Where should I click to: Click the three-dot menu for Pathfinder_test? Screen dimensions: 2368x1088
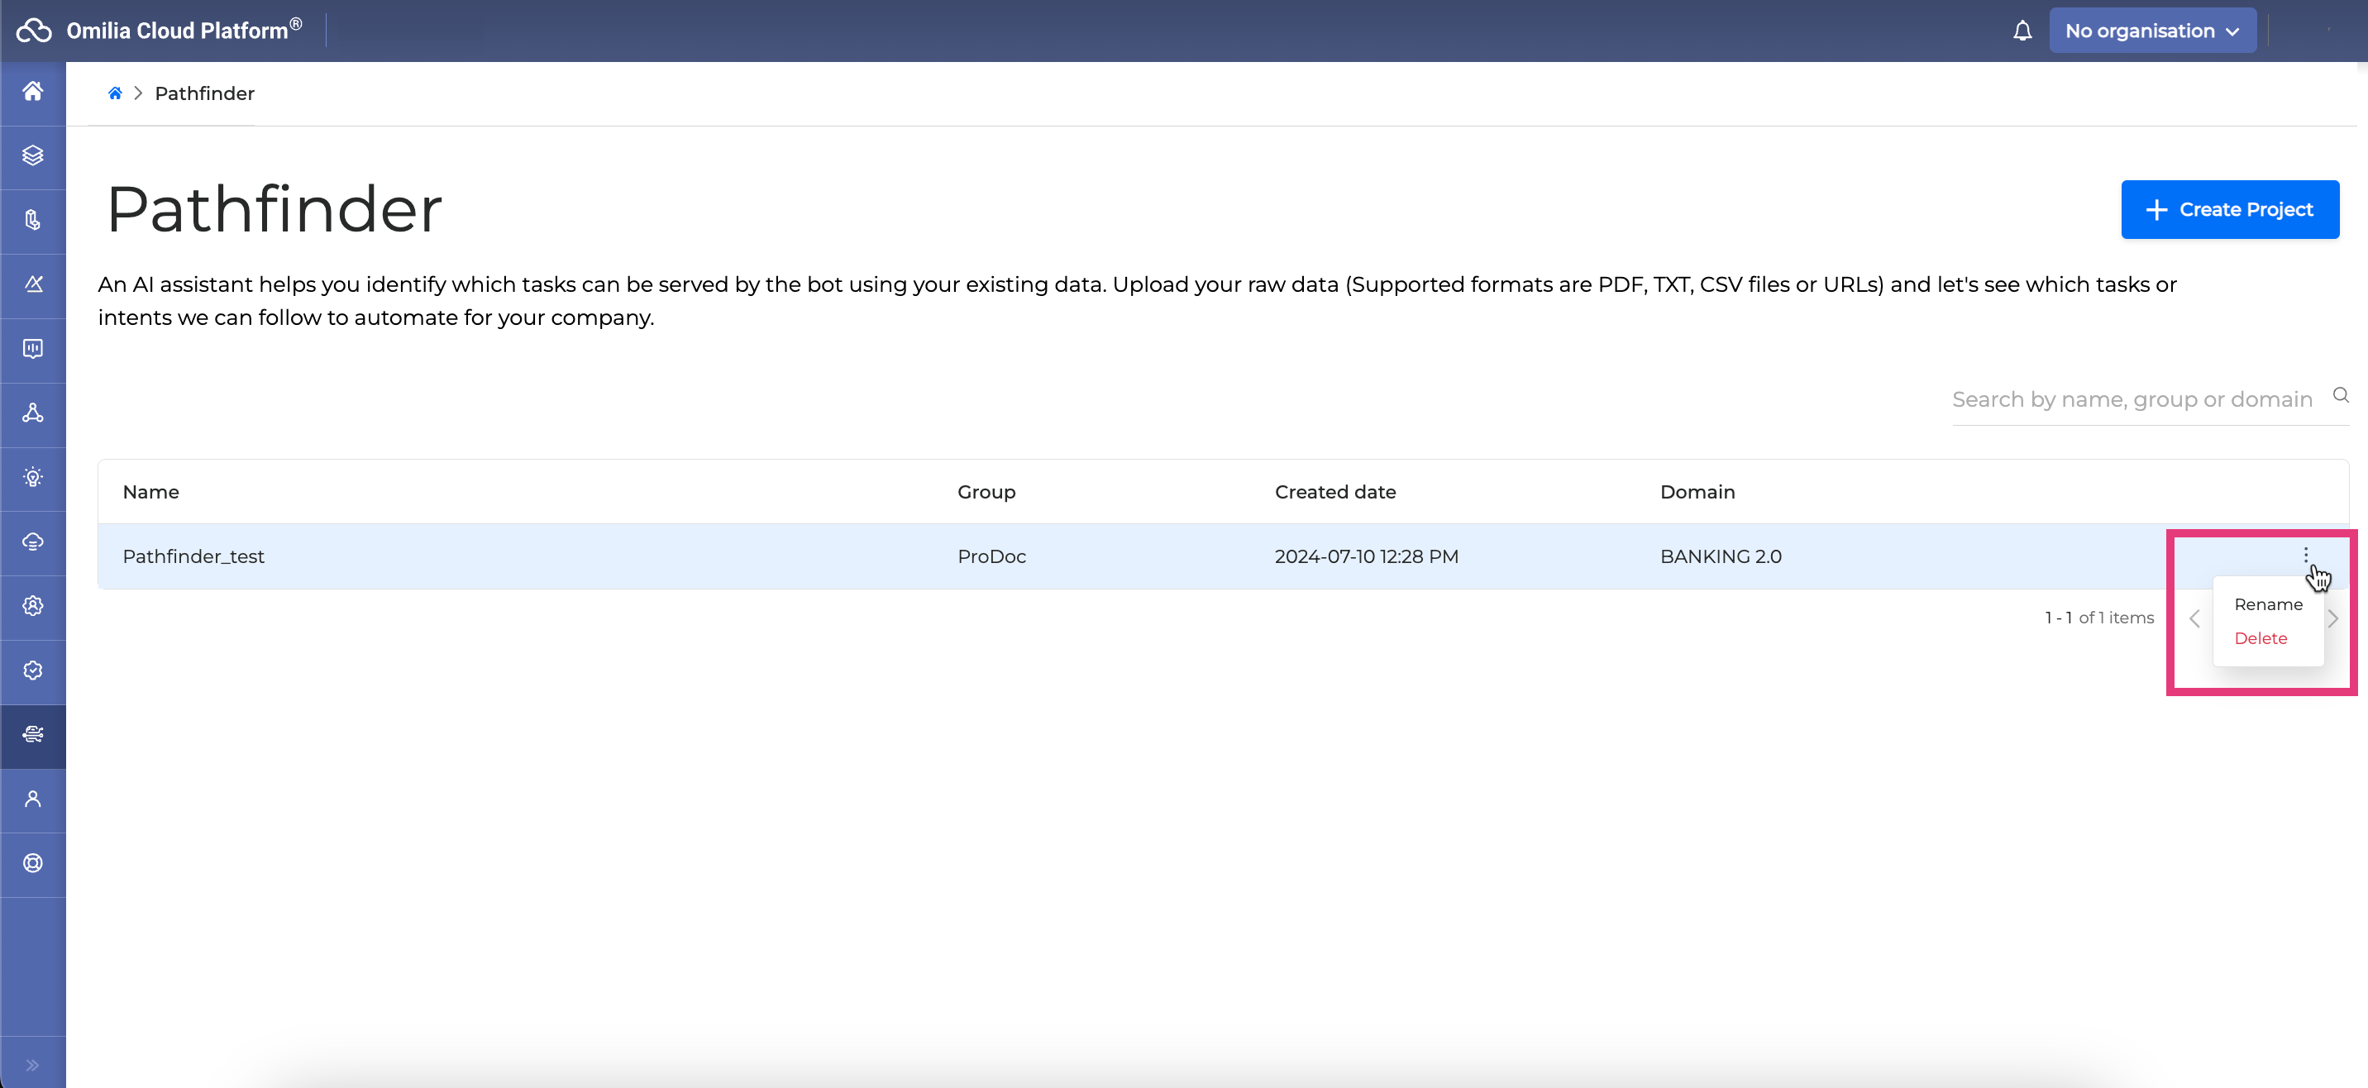tap(2305, 555)
